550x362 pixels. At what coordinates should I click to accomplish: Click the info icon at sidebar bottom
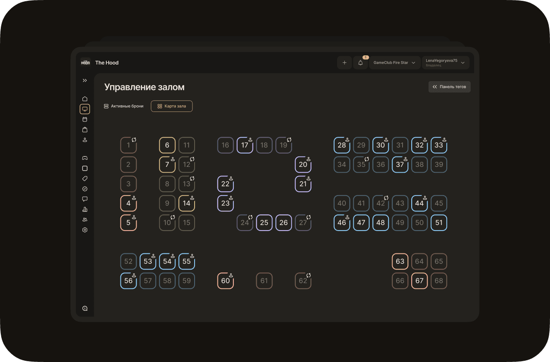[85, 308]
